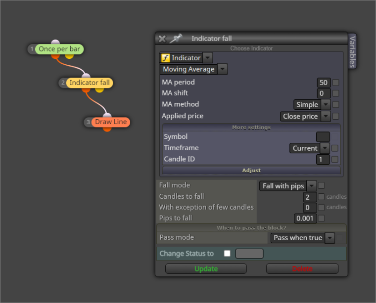The width and height of the screenshot is (376, 303).
Task: Click the Change Status to color field
Action: (x=249, y=254)
